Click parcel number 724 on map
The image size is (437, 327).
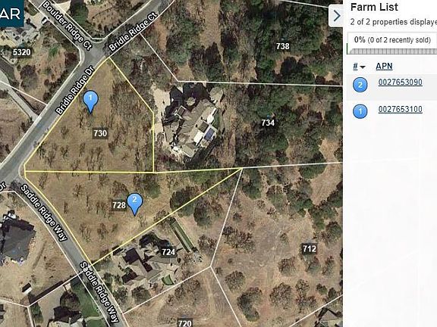tap(168, 252)
